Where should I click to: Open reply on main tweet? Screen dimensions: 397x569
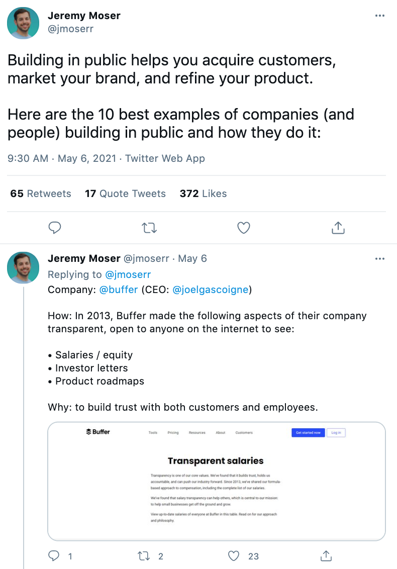pos(55,228)
